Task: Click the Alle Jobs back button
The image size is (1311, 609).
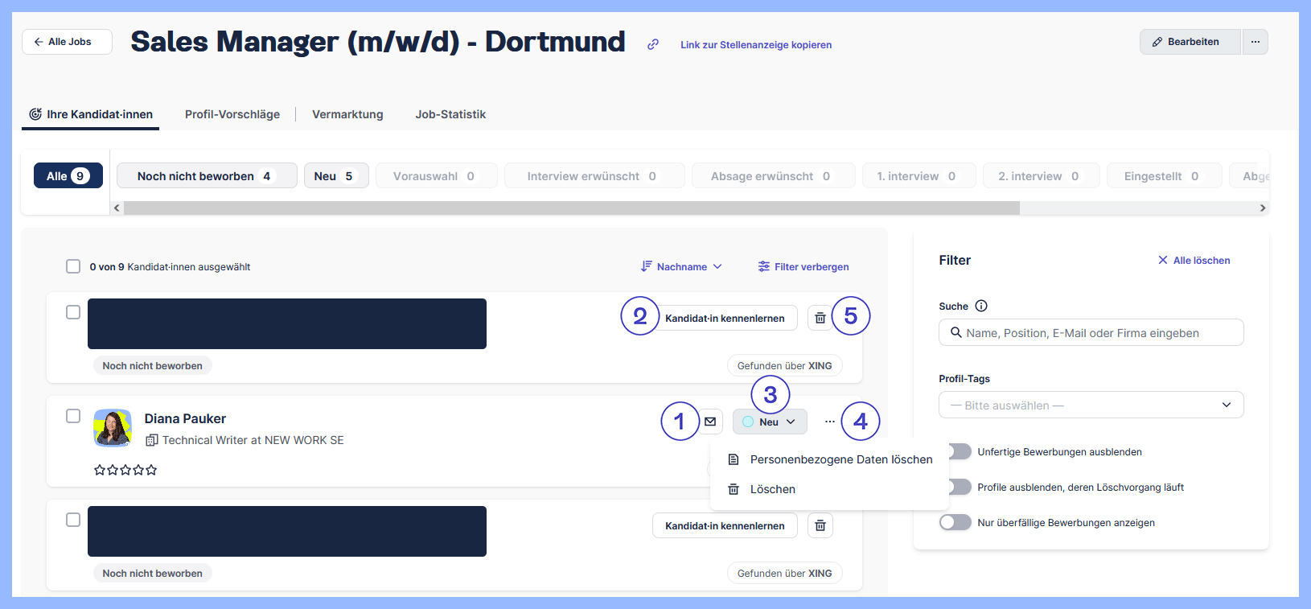Action: (68, 42)
